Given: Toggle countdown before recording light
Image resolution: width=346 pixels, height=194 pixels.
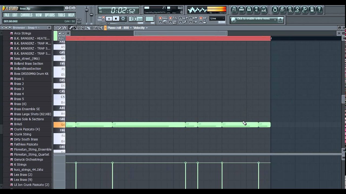Looking at the screenshot, I should 171,18.
